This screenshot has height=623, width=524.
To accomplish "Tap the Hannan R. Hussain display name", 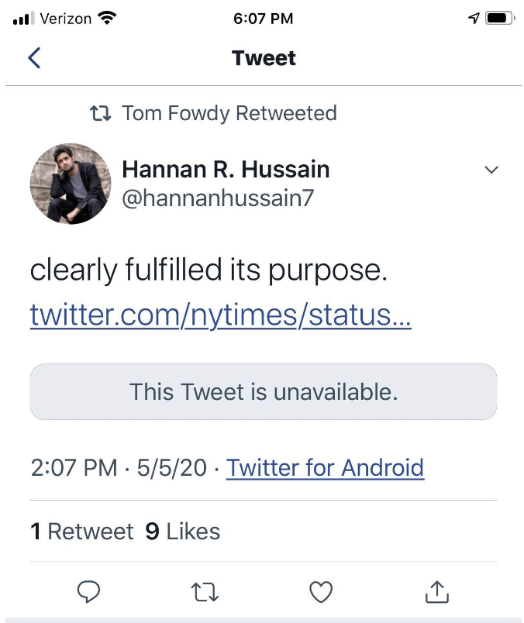I will [226, 169].
